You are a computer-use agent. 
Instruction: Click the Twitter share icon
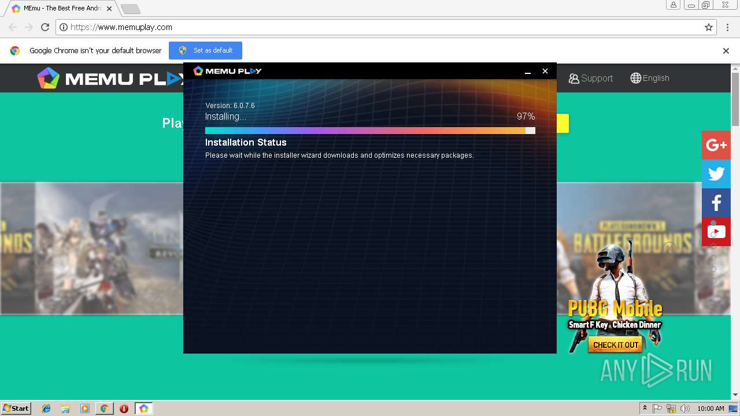[x=716, y=174]
